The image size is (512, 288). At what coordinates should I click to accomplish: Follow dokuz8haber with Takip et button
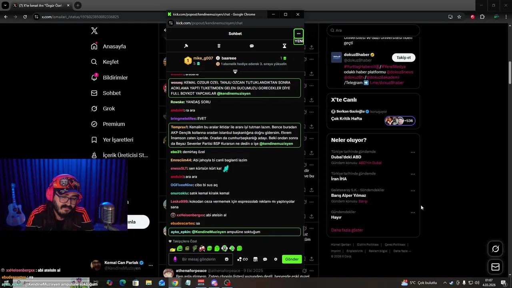pos(403,58)
